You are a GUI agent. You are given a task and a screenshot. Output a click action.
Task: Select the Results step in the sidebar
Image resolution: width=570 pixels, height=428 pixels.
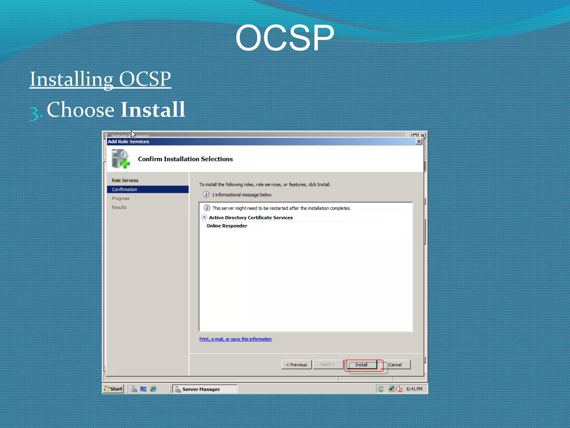pyautogui.click(x=119, y=207)
